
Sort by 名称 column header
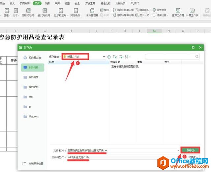(x=78, y=62)
